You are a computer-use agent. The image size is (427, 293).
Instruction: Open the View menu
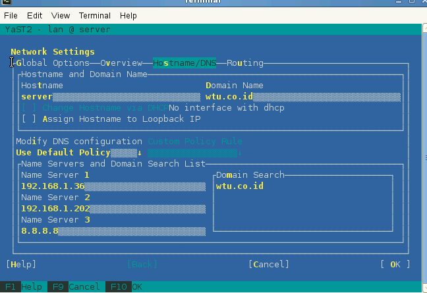[x=61, y=16]
